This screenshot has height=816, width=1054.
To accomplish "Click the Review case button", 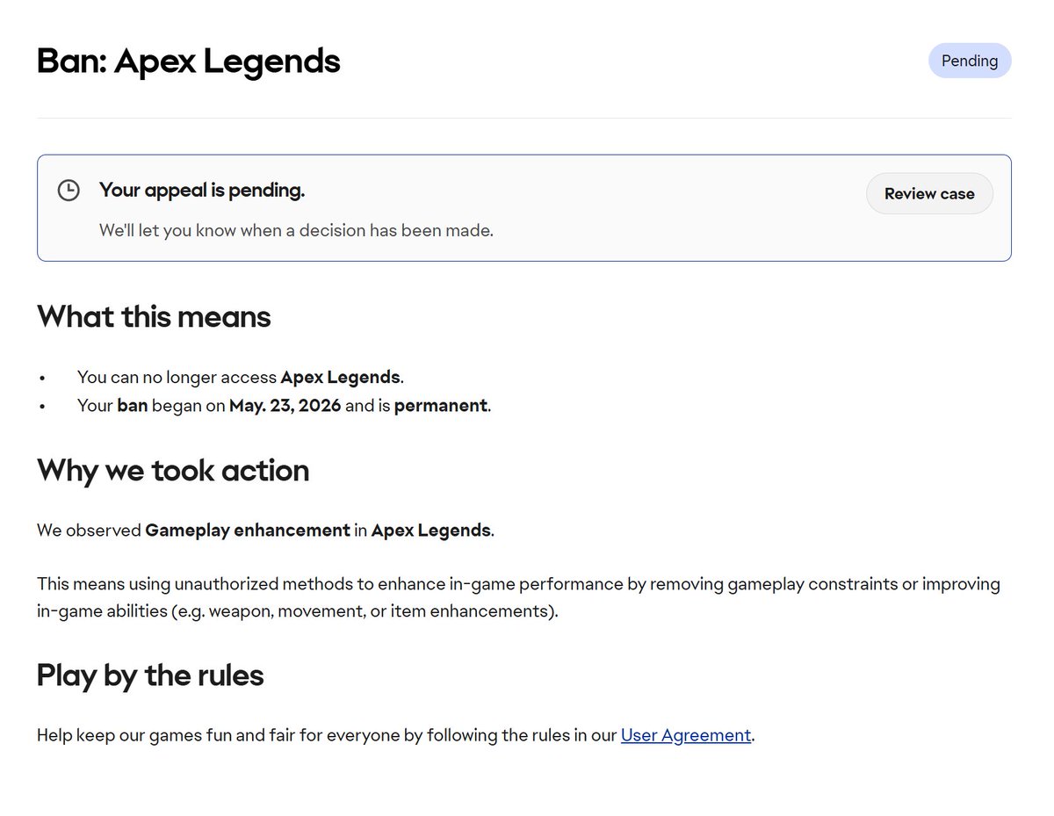I will click(929, 194).
